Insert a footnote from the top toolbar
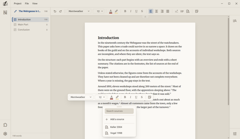240x139 pixels. (176, 11)
